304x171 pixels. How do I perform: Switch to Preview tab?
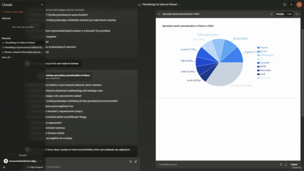pos(280,14)
